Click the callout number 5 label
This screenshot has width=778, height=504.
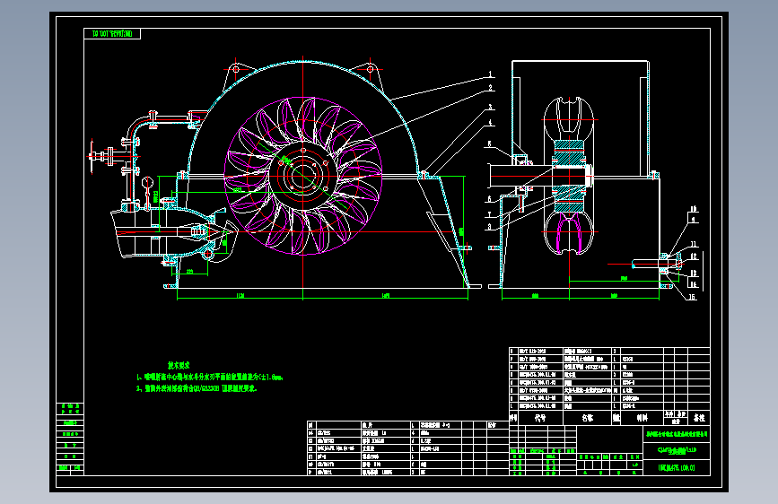(x=489, y=144)
